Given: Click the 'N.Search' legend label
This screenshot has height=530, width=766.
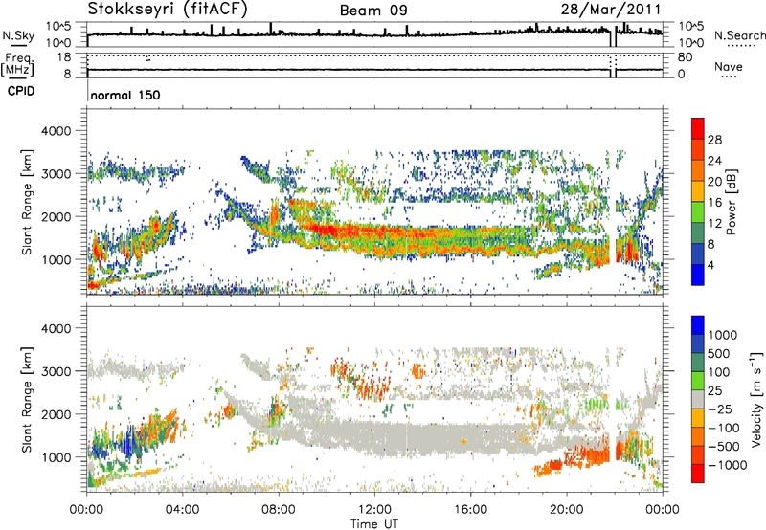Looking at the screenshot, I should 739,35.
